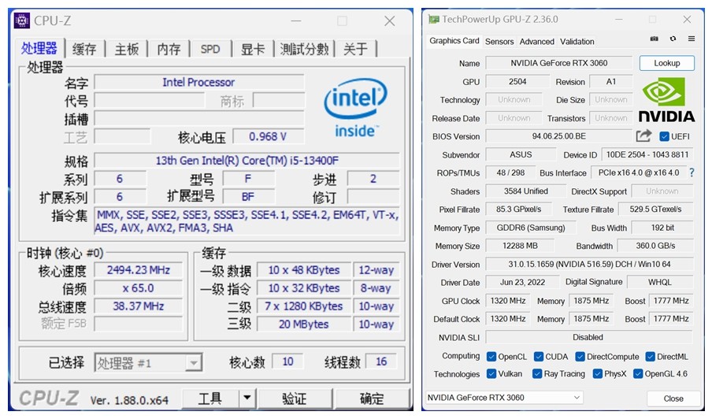712x419 pixels.
Task: Switch to the Advanced tab
Action: (536, 41)
